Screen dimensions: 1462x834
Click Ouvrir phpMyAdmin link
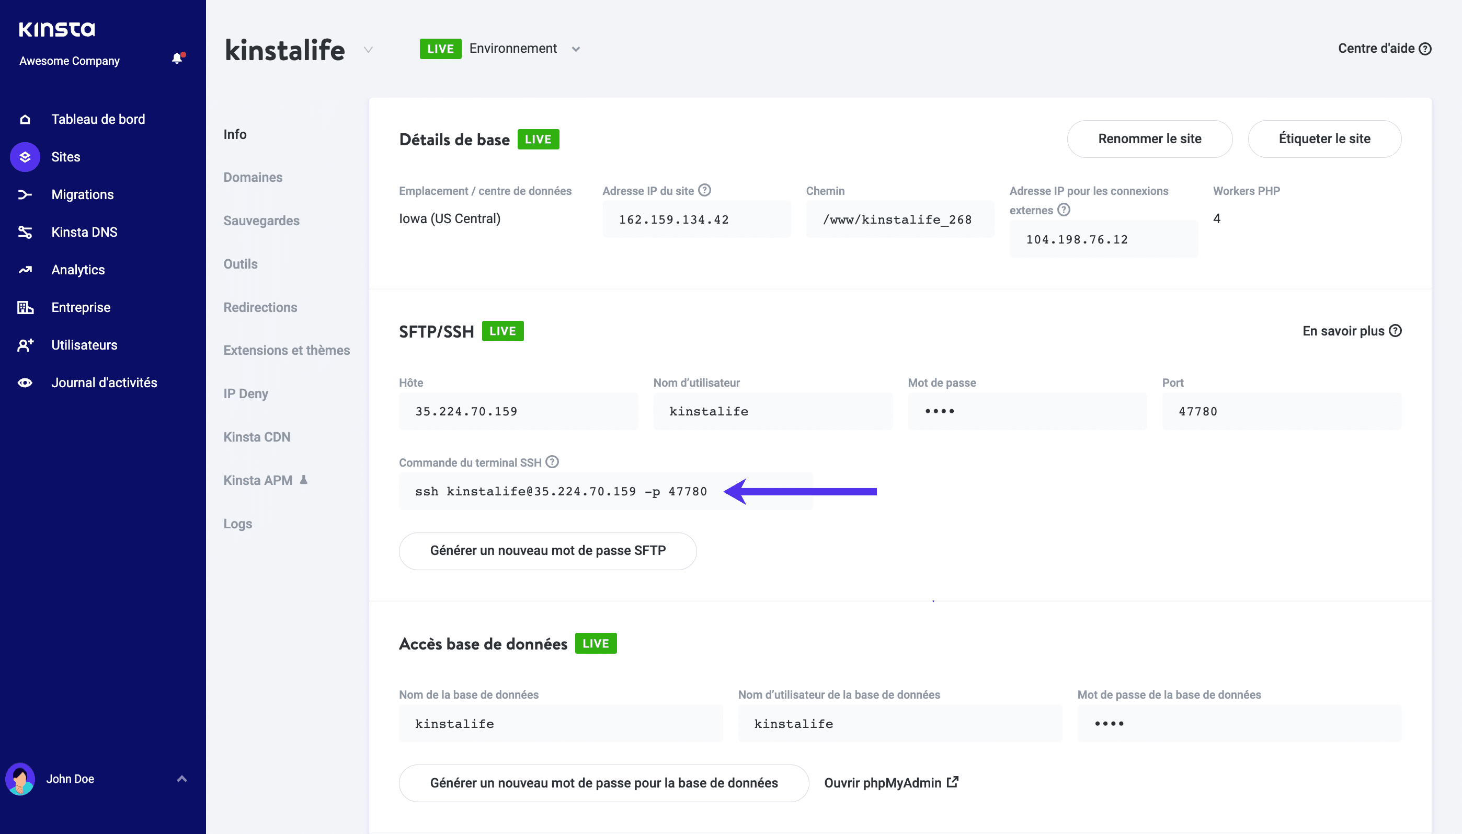888,782
